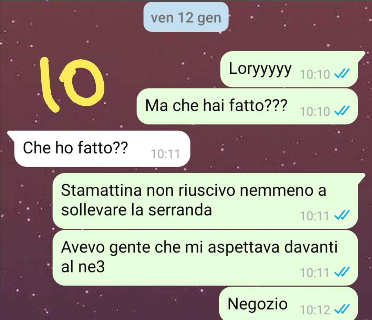Click the word "serranda" in the message
Image resolution: width=372 pixels, height=320 pixels.
pyautogui.click(x=180, y=210)
